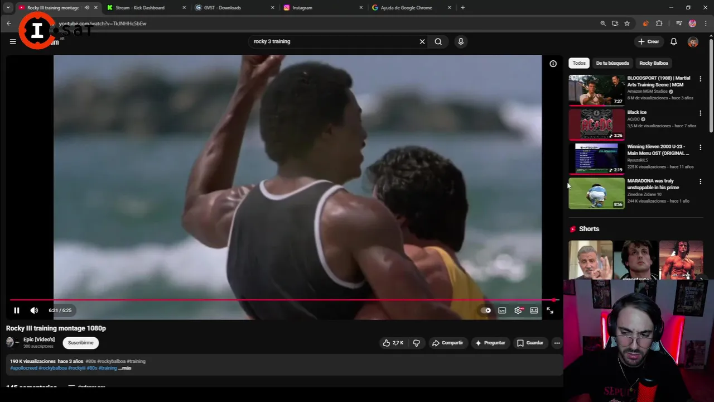Open the YouTube hamburger menu
This screenshot has width=714, height=402.
(x=13, y=41)
